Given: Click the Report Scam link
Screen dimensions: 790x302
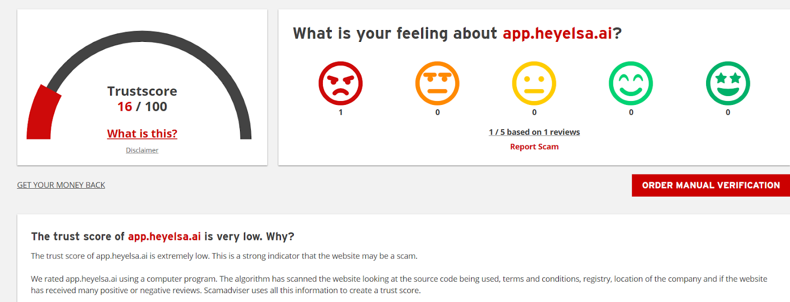Looking at the screenshot, I should pyautogui.click(x=534, y=147).
